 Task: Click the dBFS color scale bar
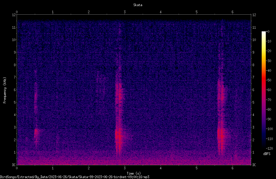(x=263, y=90)
